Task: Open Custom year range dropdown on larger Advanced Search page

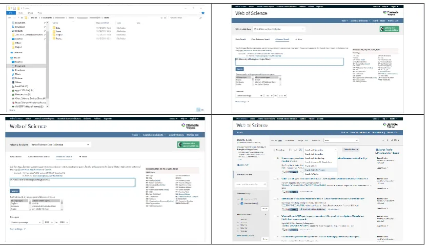Action: (26, 222)
